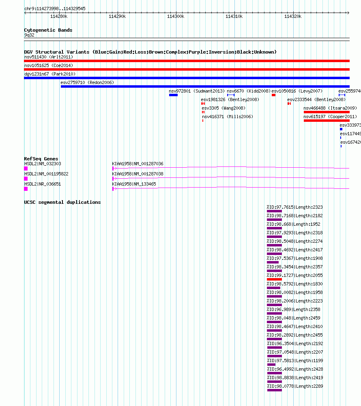Click the Cytogenetic Bands track title

point(48,30)
